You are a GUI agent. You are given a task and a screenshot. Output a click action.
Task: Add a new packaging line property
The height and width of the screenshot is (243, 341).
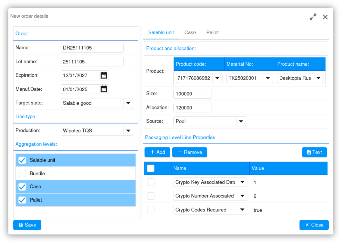coord(157,152)
